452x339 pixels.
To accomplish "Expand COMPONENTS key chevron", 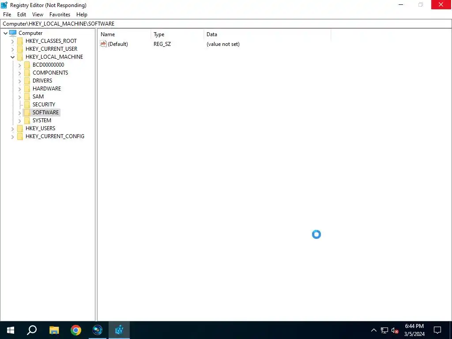I will (x=19, y=73).
